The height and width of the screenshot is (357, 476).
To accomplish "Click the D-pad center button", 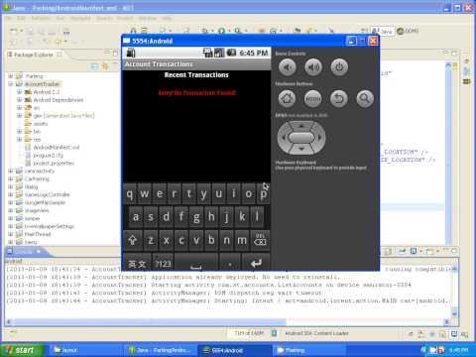I will (x=301, y=137).
